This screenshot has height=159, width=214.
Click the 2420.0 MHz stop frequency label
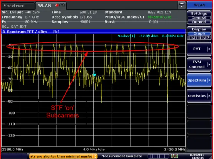point(175,149)
